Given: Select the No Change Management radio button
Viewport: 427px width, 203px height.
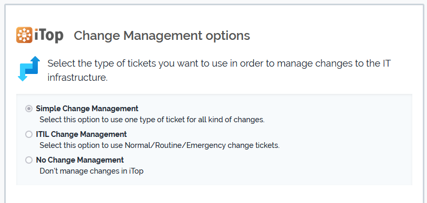Looking at the screenshot, I should (x=28, y=160).
